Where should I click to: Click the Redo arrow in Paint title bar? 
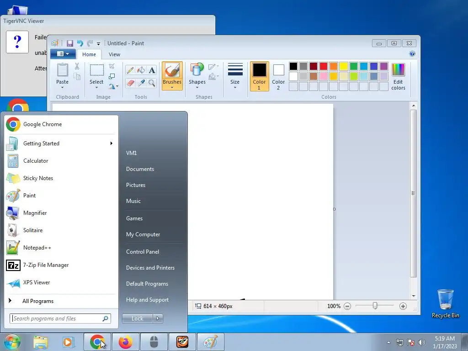(90, 43)
